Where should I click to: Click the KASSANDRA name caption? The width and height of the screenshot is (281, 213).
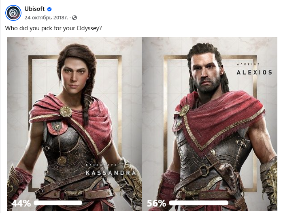[111, 173]
